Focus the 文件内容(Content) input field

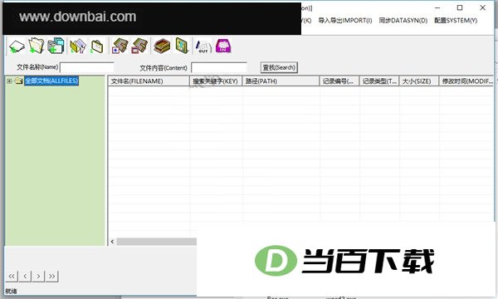(x=219, y=67)
